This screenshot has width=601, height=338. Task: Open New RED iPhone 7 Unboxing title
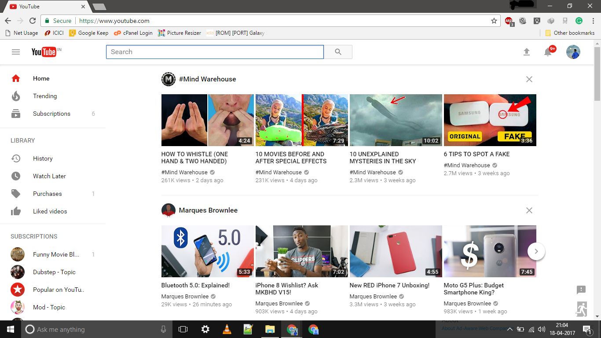[x=389, y=285]
